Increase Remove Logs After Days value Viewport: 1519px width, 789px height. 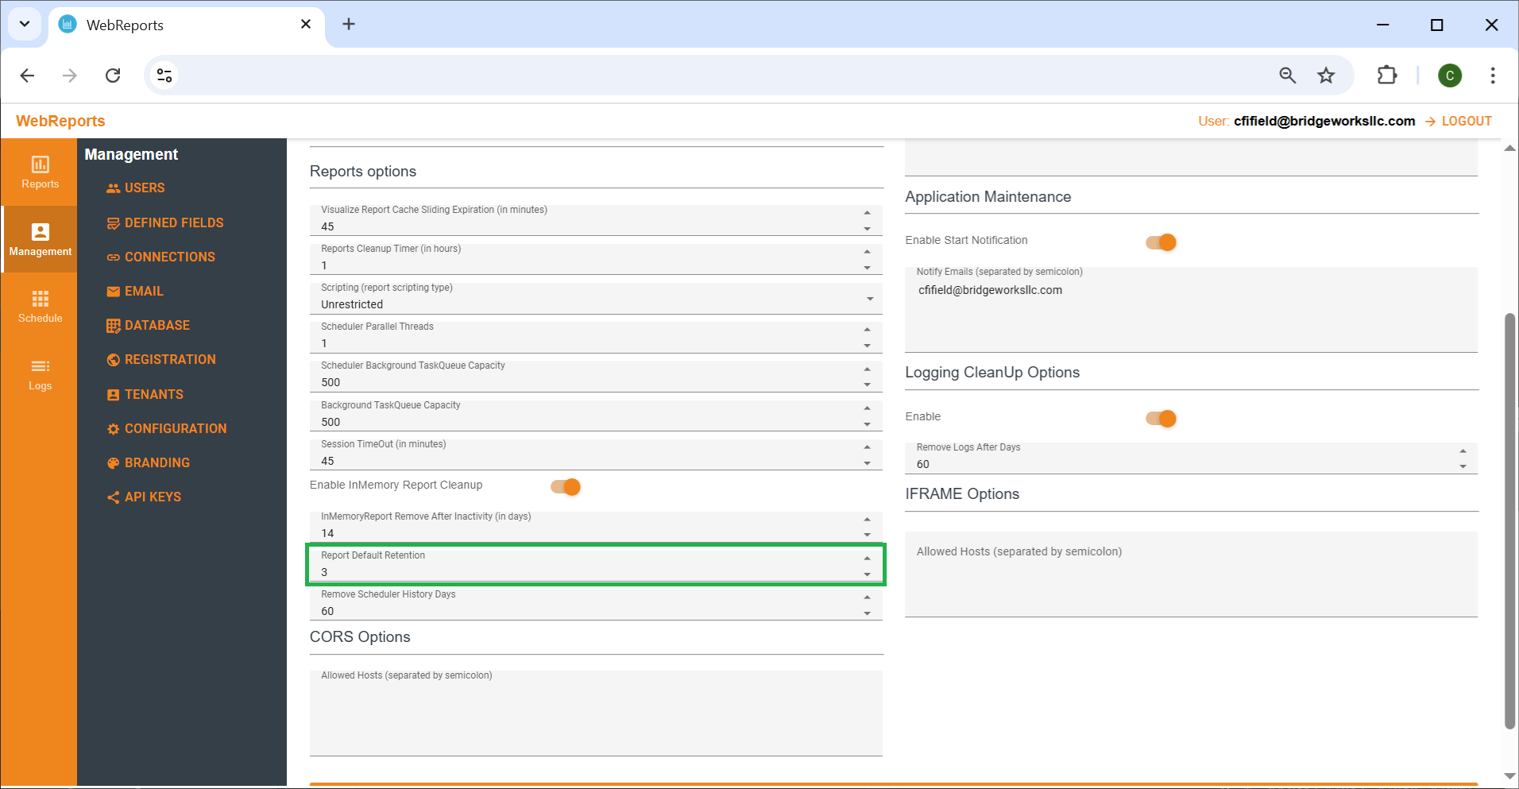(1463, 451)
